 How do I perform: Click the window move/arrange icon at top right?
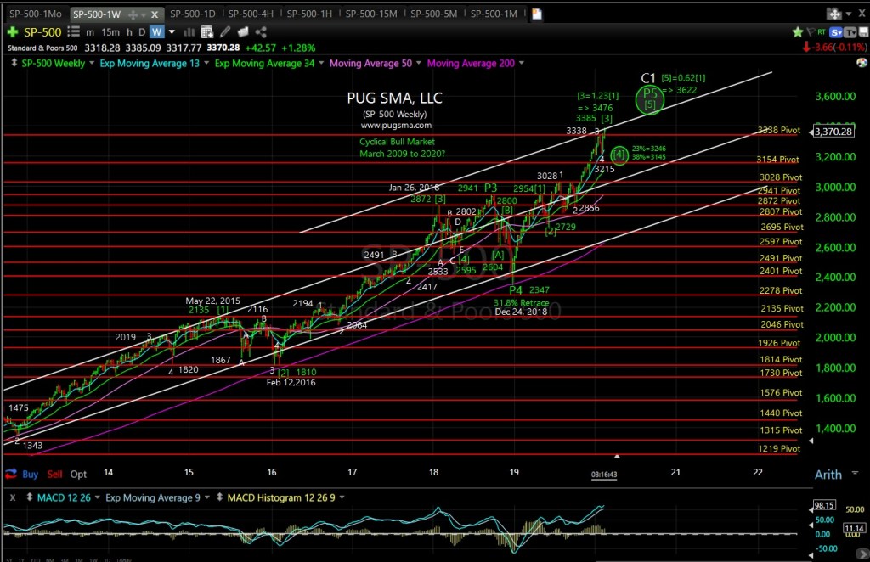834,14
